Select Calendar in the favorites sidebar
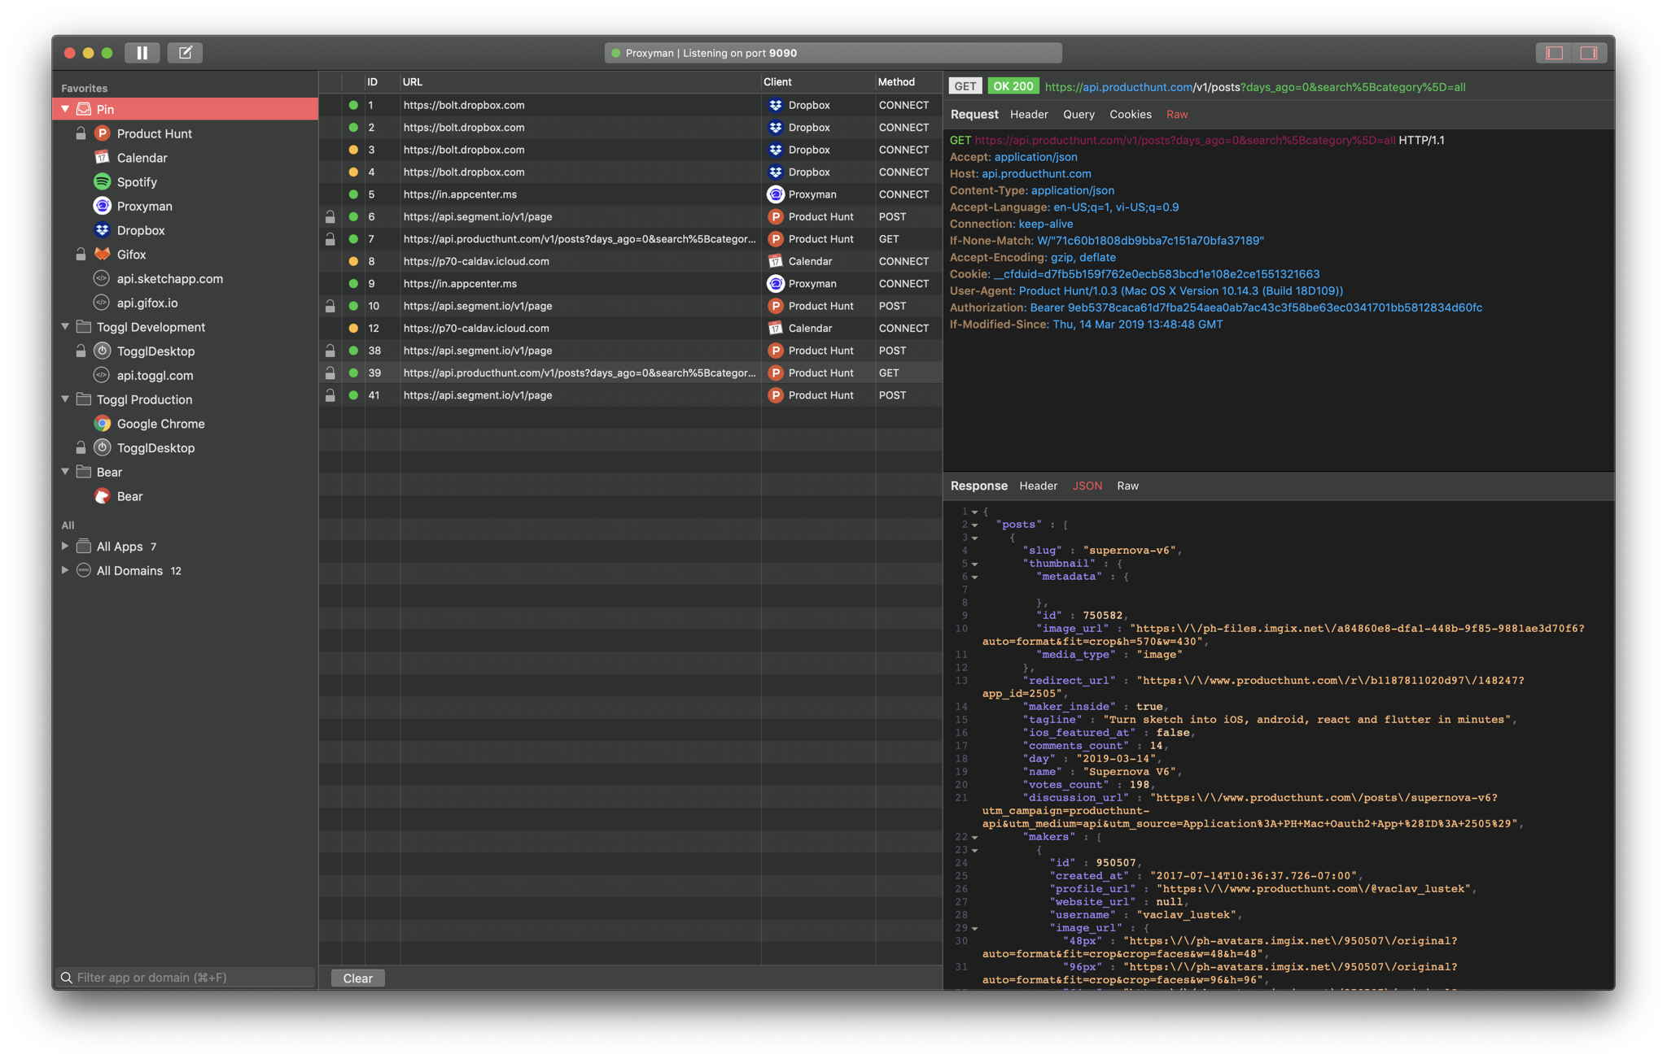This screenshot has height=1059, width=1667. [142, 158]
